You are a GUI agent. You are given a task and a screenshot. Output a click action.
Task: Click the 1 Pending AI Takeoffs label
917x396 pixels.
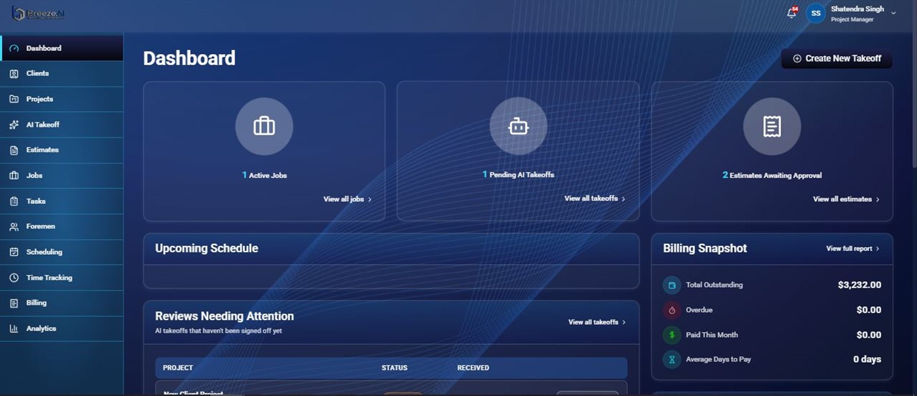[518, 175]
